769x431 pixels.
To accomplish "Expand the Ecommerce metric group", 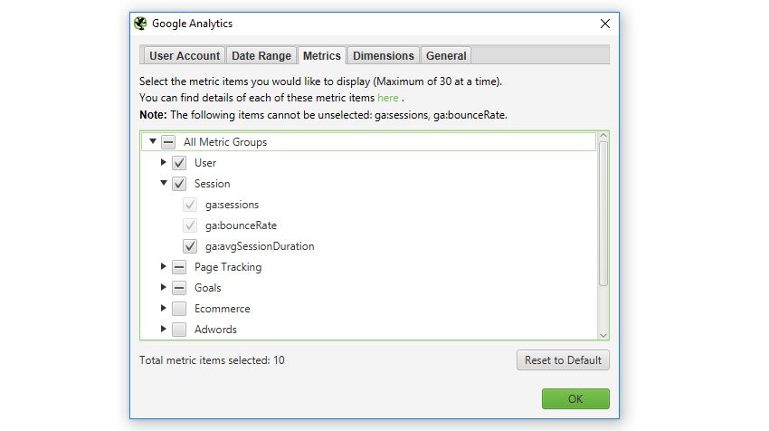I will pyautogui.click(x=164, y=308).
